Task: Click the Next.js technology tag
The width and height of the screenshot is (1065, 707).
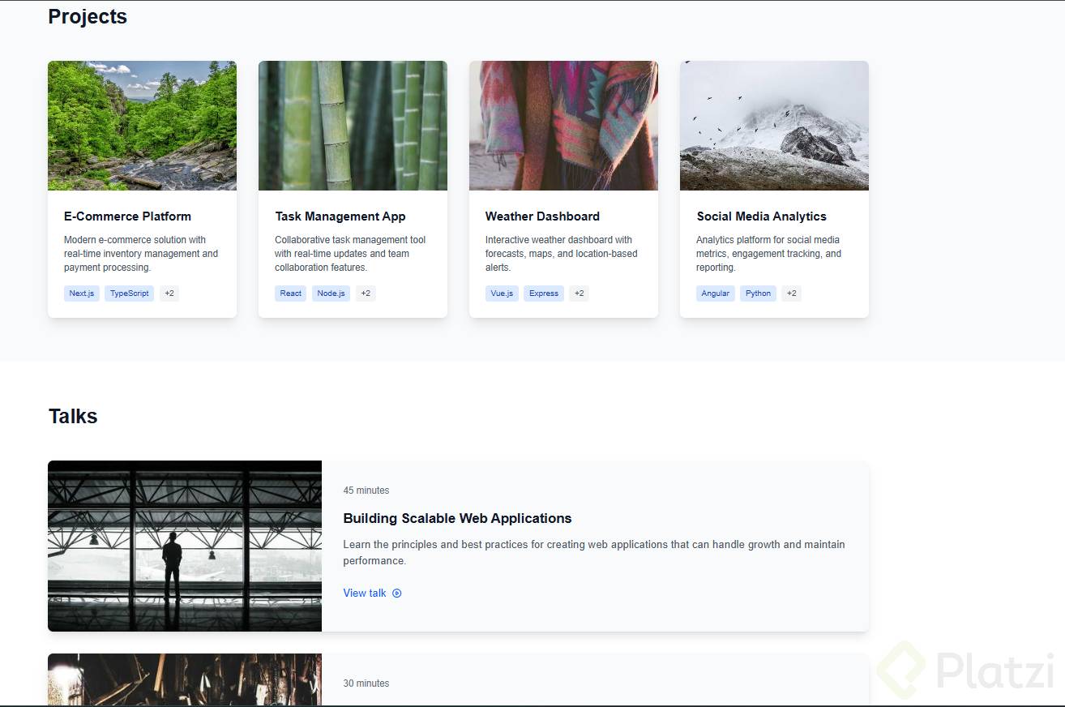Action: 81,294
